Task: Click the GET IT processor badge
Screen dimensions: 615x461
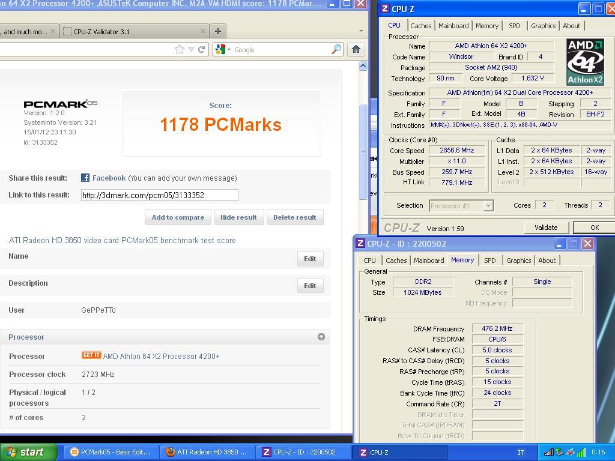Action: [x=91, y=355]
